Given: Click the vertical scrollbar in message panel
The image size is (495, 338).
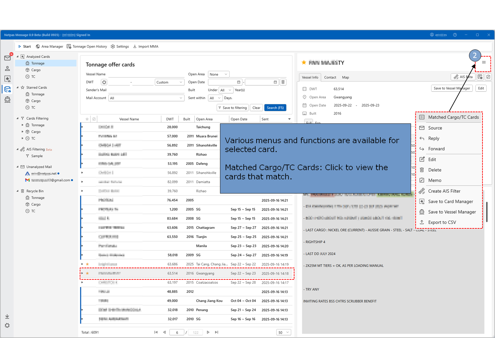Looking at the screenshot, I should (x=486, y=212).
